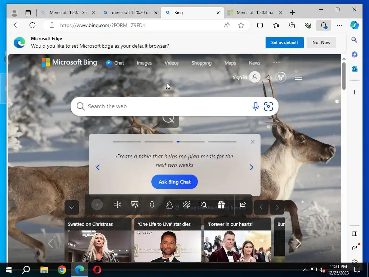This screenshot has width=369, height=277.
Task: Open the notifications bell in toolbar
Action: (324, 25)
